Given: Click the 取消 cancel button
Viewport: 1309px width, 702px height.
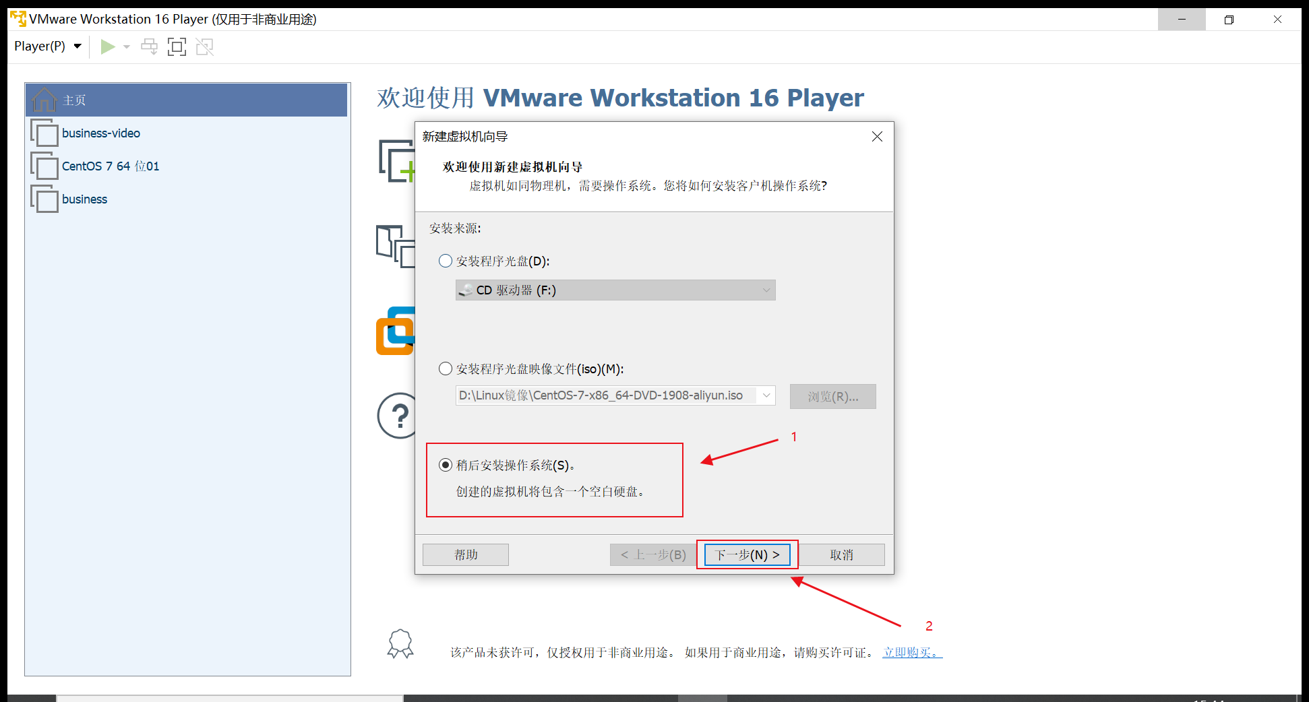Looking at the screenshot, I should (842, 555).
